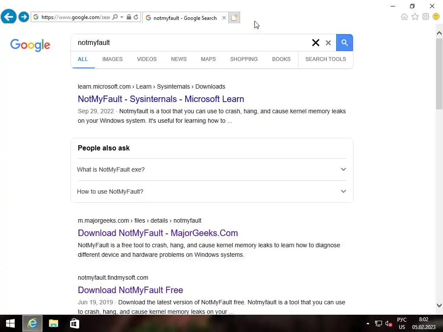View the security lock report icon
The height and width of the screenshot is (332, 443).
click(x=129, y=17)
